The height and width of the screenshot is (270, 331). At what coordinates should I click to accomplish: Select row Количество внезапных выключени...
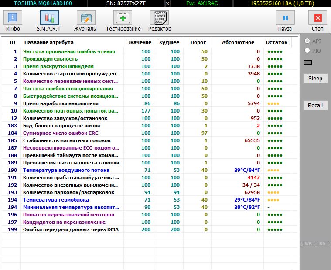(x=149, y=185)
